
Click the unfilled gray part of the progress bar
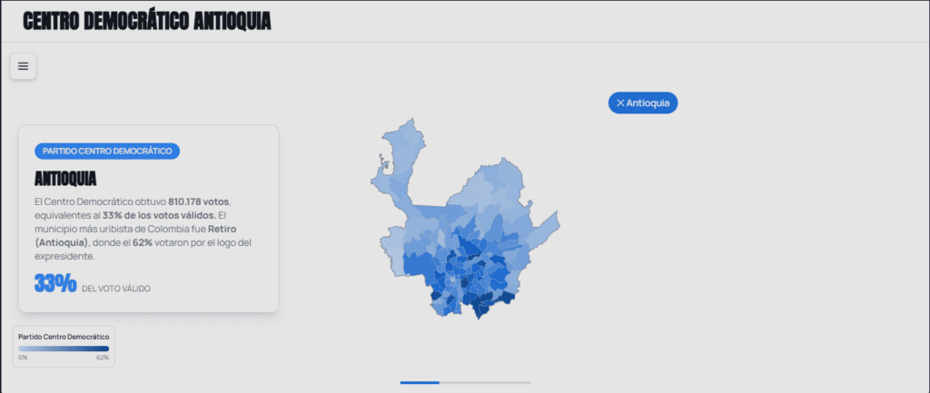tap(485, 383)
